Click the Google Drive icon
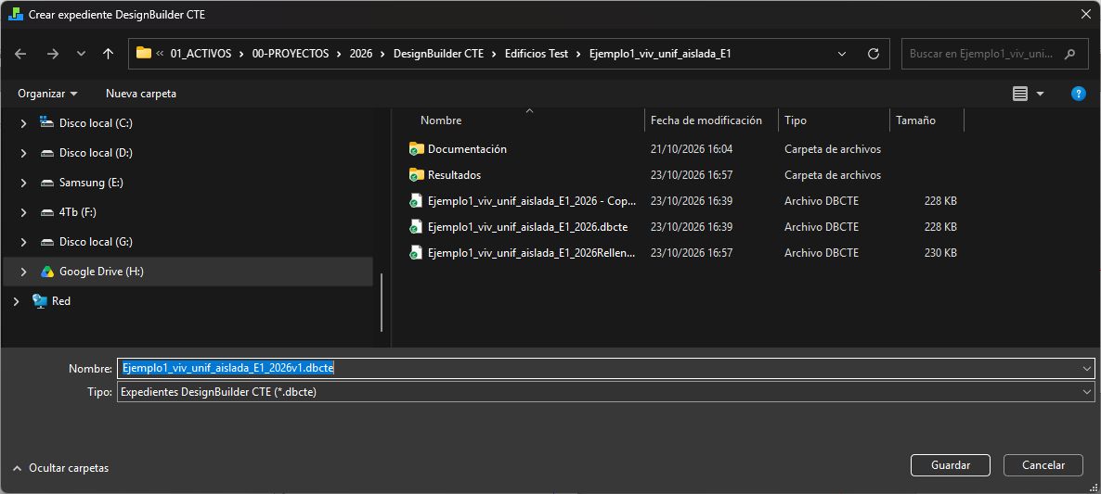This screenshot has height=494, width=1101. click(47, 272)
